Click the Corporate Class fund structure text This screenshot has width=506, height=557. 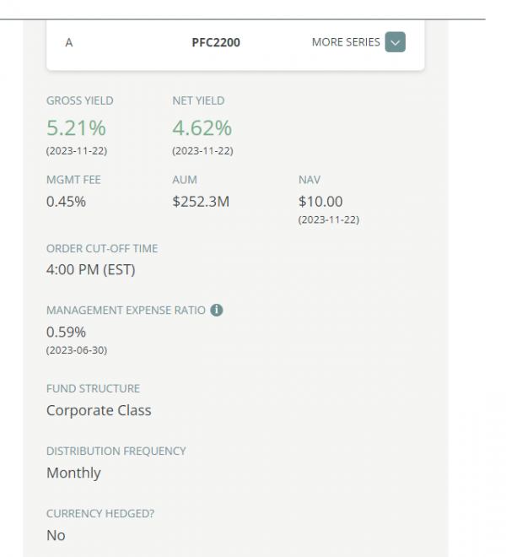[99, 410]
